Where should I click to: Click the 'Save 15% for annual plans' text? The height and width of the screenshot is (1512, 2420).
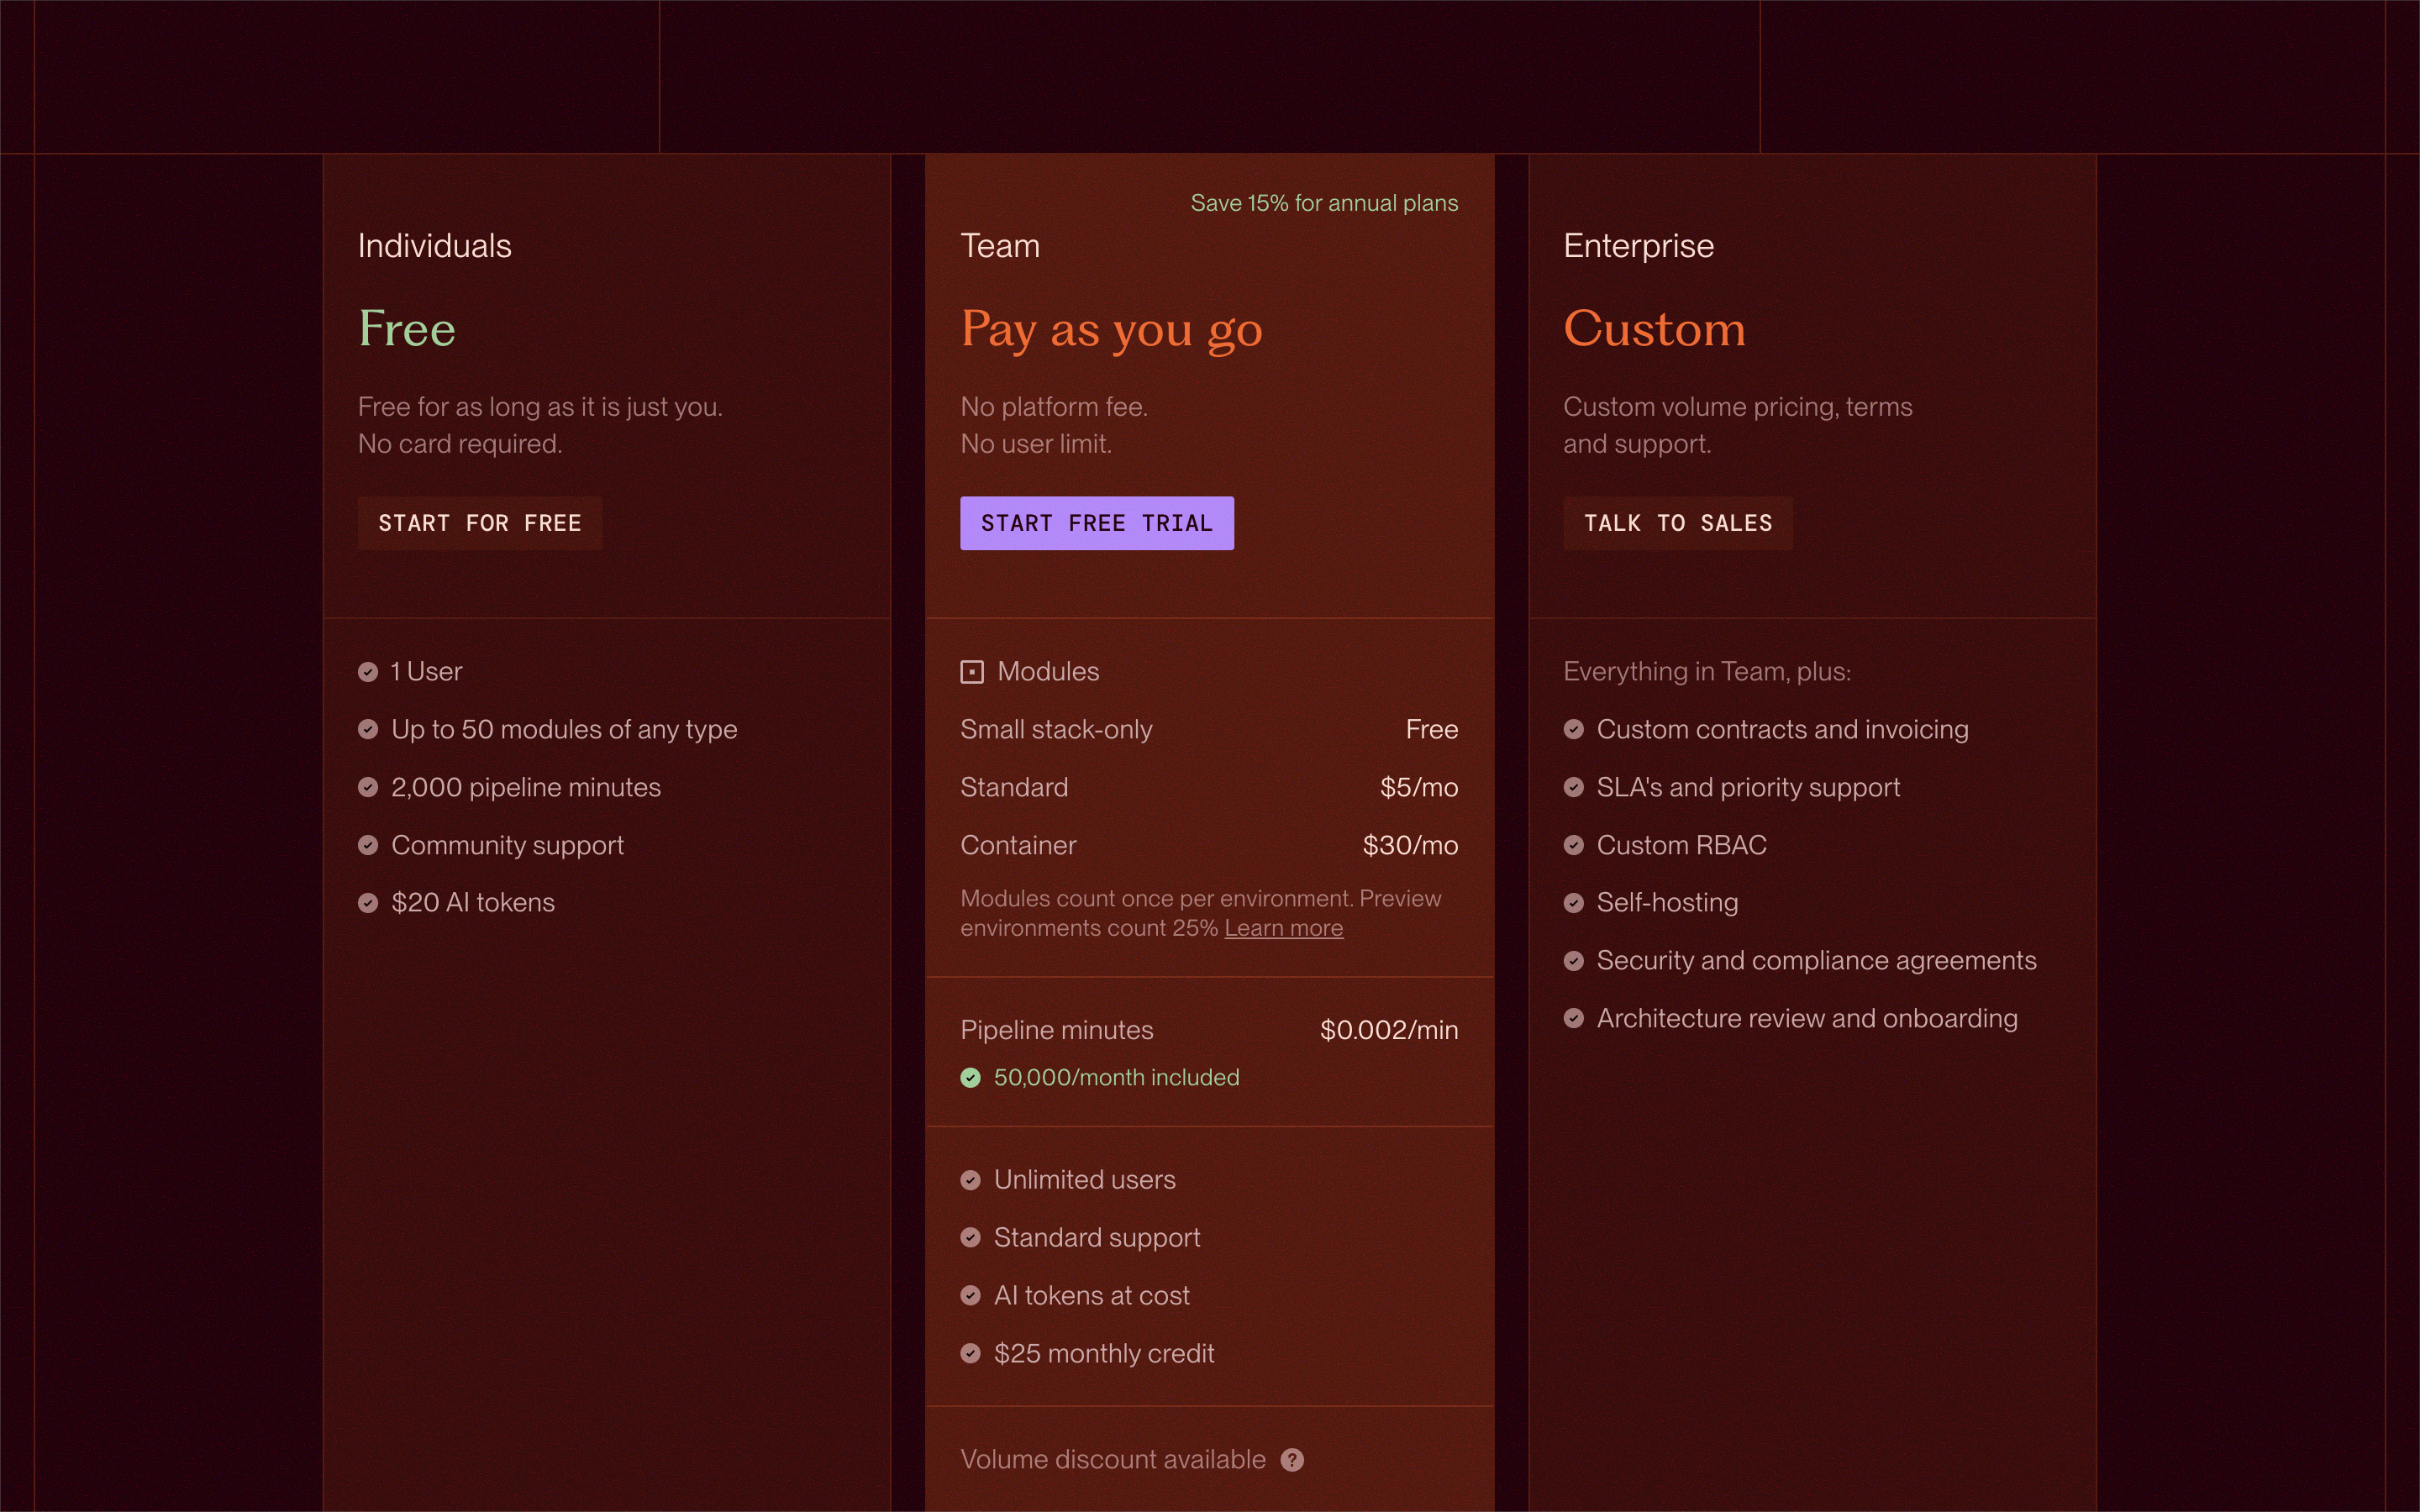[x=1324, y=203]
